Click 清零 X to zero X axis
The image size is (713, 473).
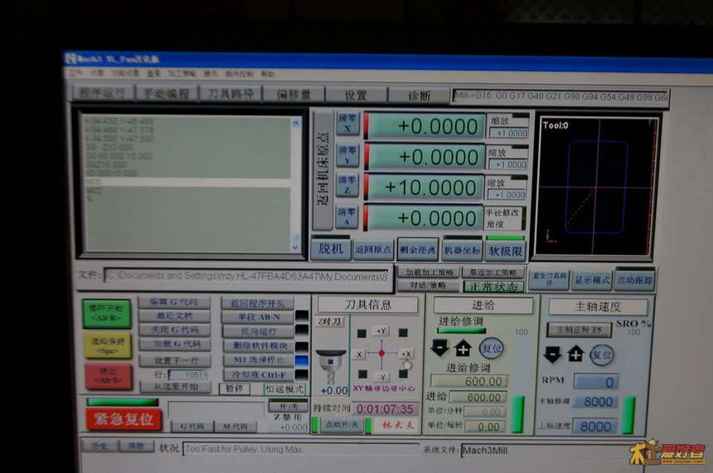[347, 124]
